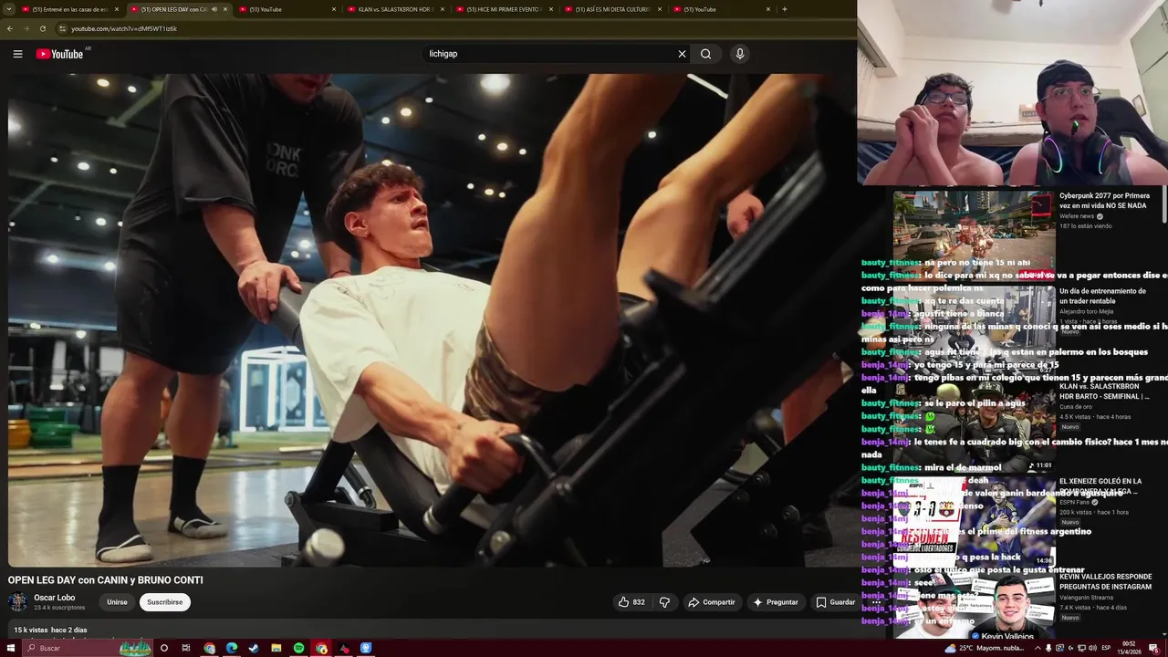Open 'EL XENEIZE GOLEÓ EN LA' video title

pos(1100,486)
